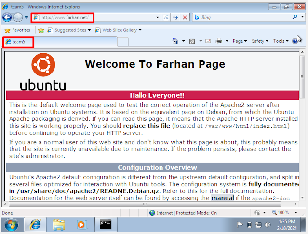Toggle Compatibility View icon
The image size is (308, 234).
166,17
